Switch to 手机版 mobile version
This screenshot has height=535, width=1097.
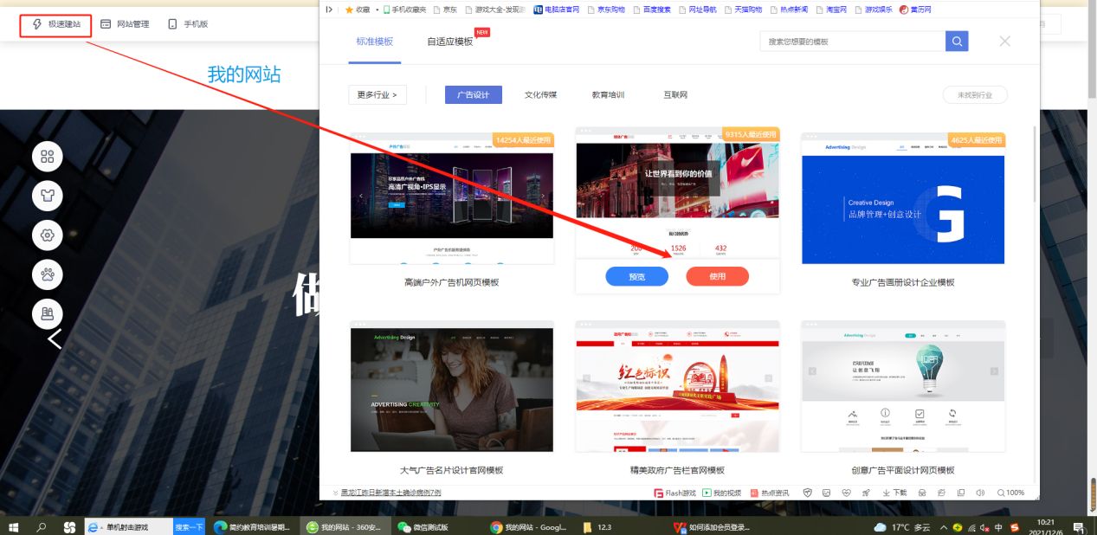click(188, 24)
